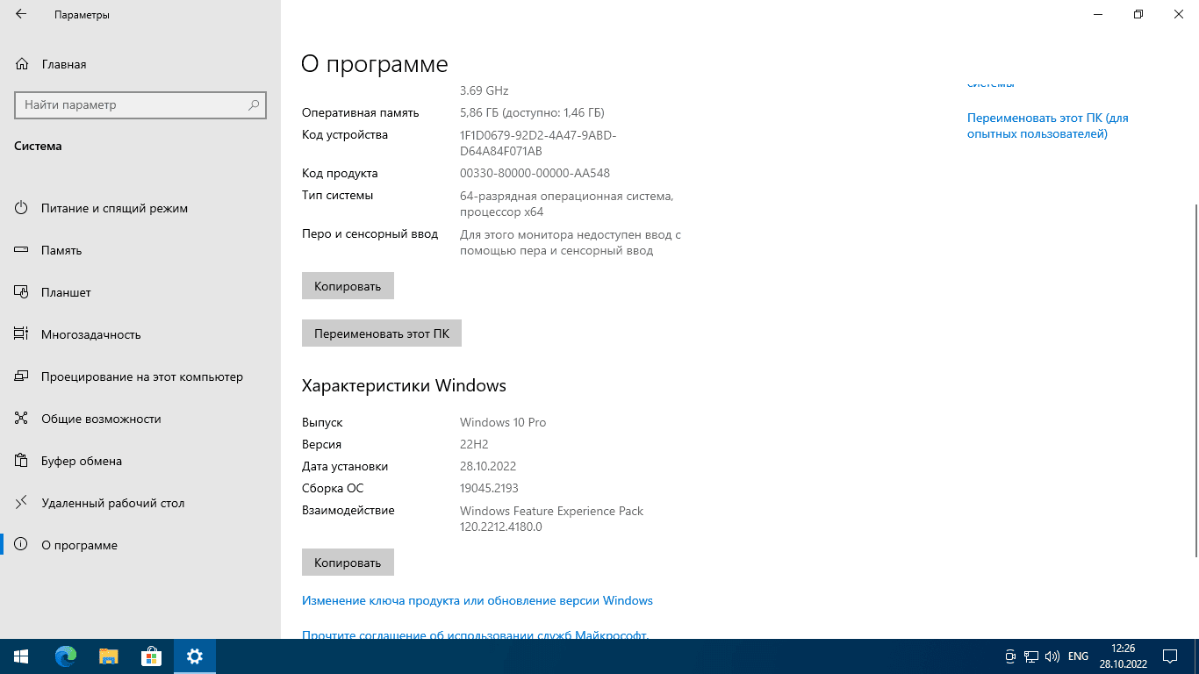Select the Удаленный рабочий стол icon
Screen dimensions: 1199x674
point(22,503)
